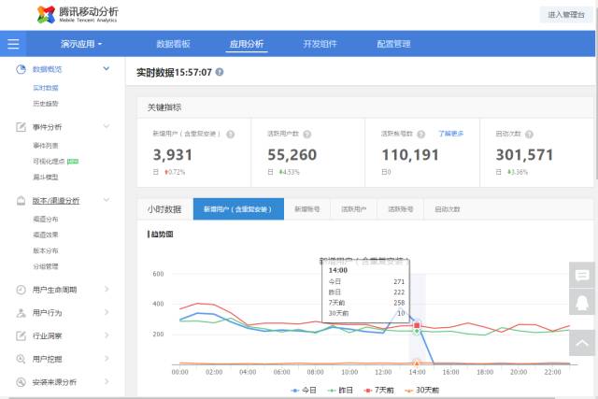Click the 用户挖掘 magnifier icon
The width and height of the screenshot is (598, 399).
21,359
